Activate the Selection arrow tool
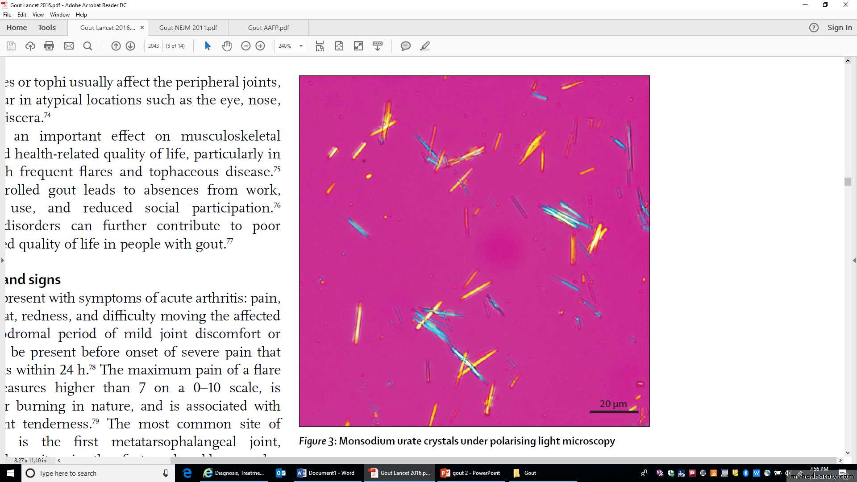This screenshot has height=482, width=857. tap(208, 46)
